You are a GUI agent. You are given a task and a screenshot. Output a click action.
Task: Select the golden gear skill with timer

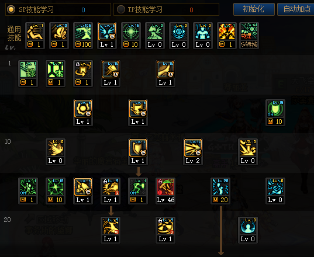(82, 113)
